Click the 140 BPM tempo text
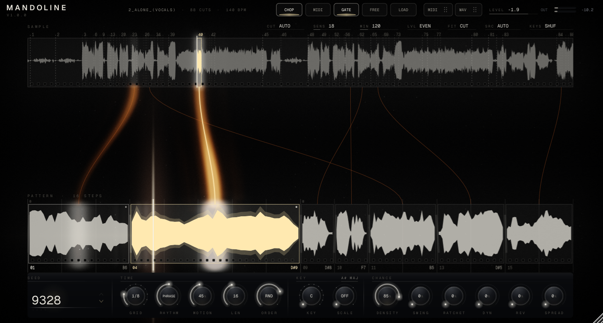Image resolution: width=603 pixels, height=323 pixels. point(236,10)
